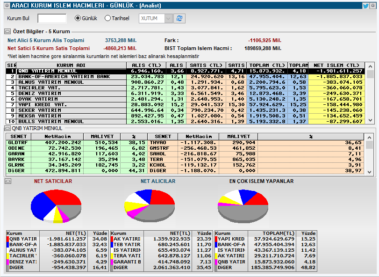Select the TACIRLER YAT. row
The height and width of the screenshot is (277, 379).
click(186, 88)
